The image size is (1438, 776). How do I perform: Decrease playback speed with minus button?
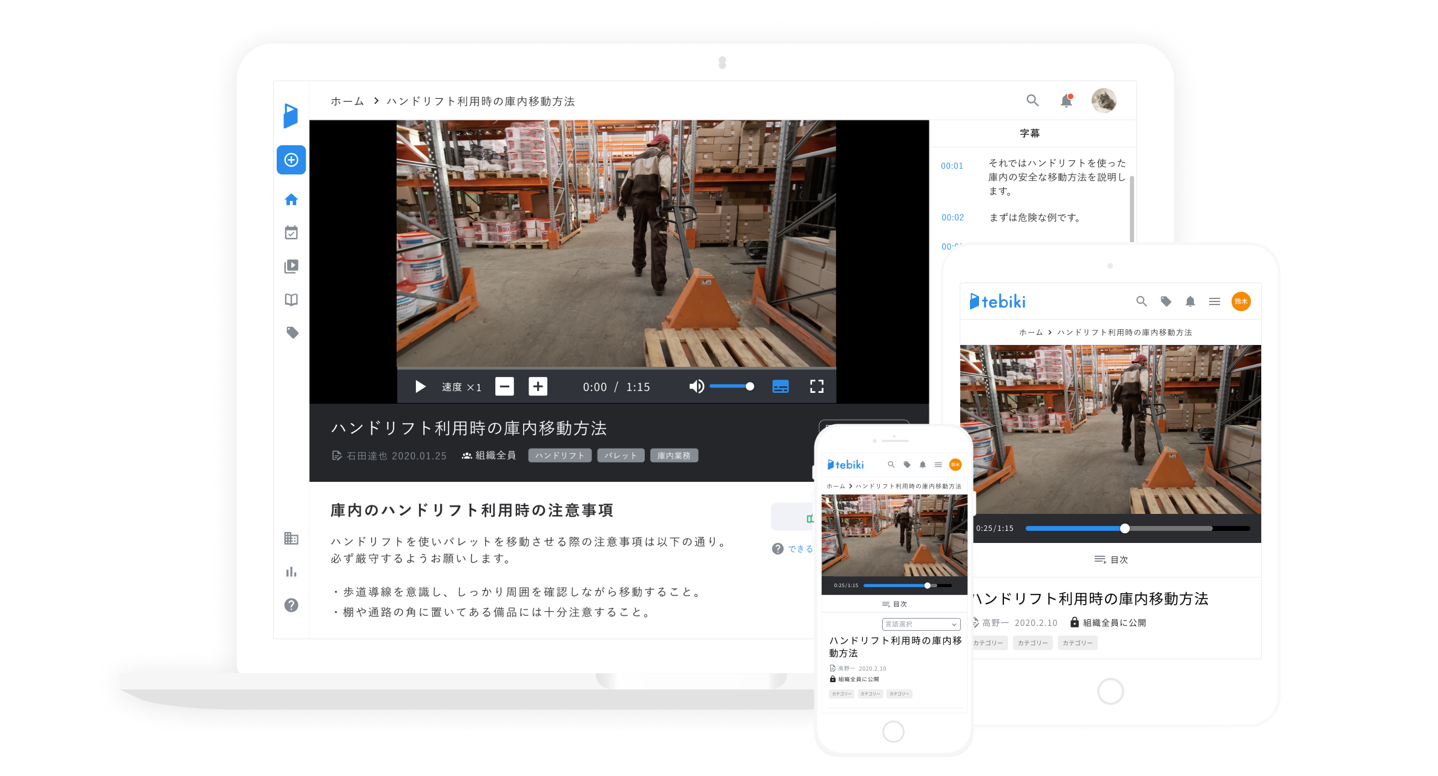504,386
